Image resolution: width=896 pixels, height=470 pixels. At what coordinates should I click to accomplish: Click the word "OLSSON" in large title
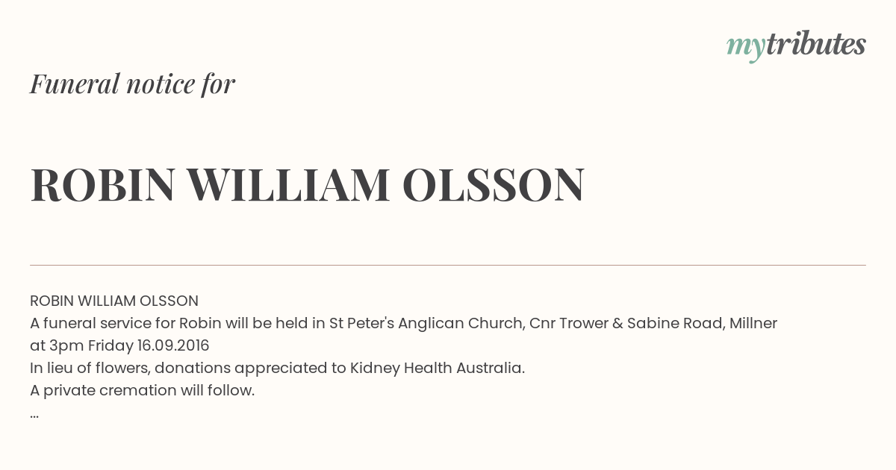tap(493, 185)
